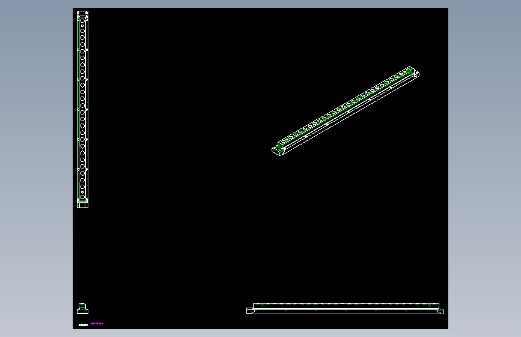Screen dimensions: 521x337
Task: Select the small end-profile view of the rail
Action: tap(82, 308)
